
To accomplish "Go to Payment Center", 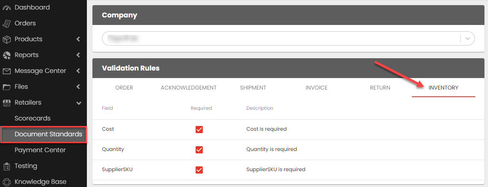I will [x=40, y=150].
